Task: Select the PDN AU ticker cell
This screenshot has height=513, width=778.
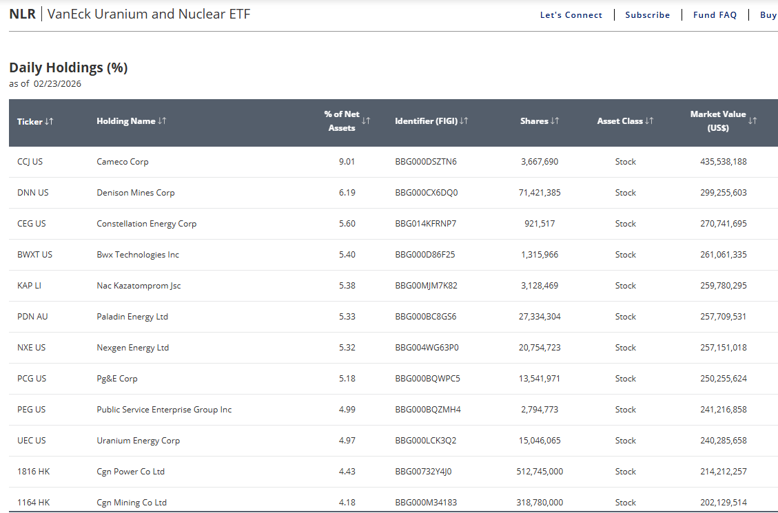Action: tap(32, 317)
